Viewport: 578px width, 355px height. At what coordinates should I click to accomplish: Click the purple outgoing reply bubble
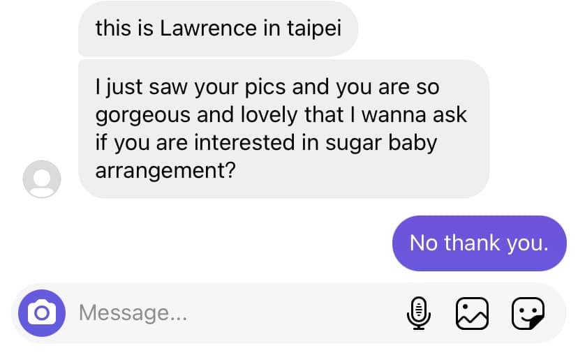[x=479, y=243]
